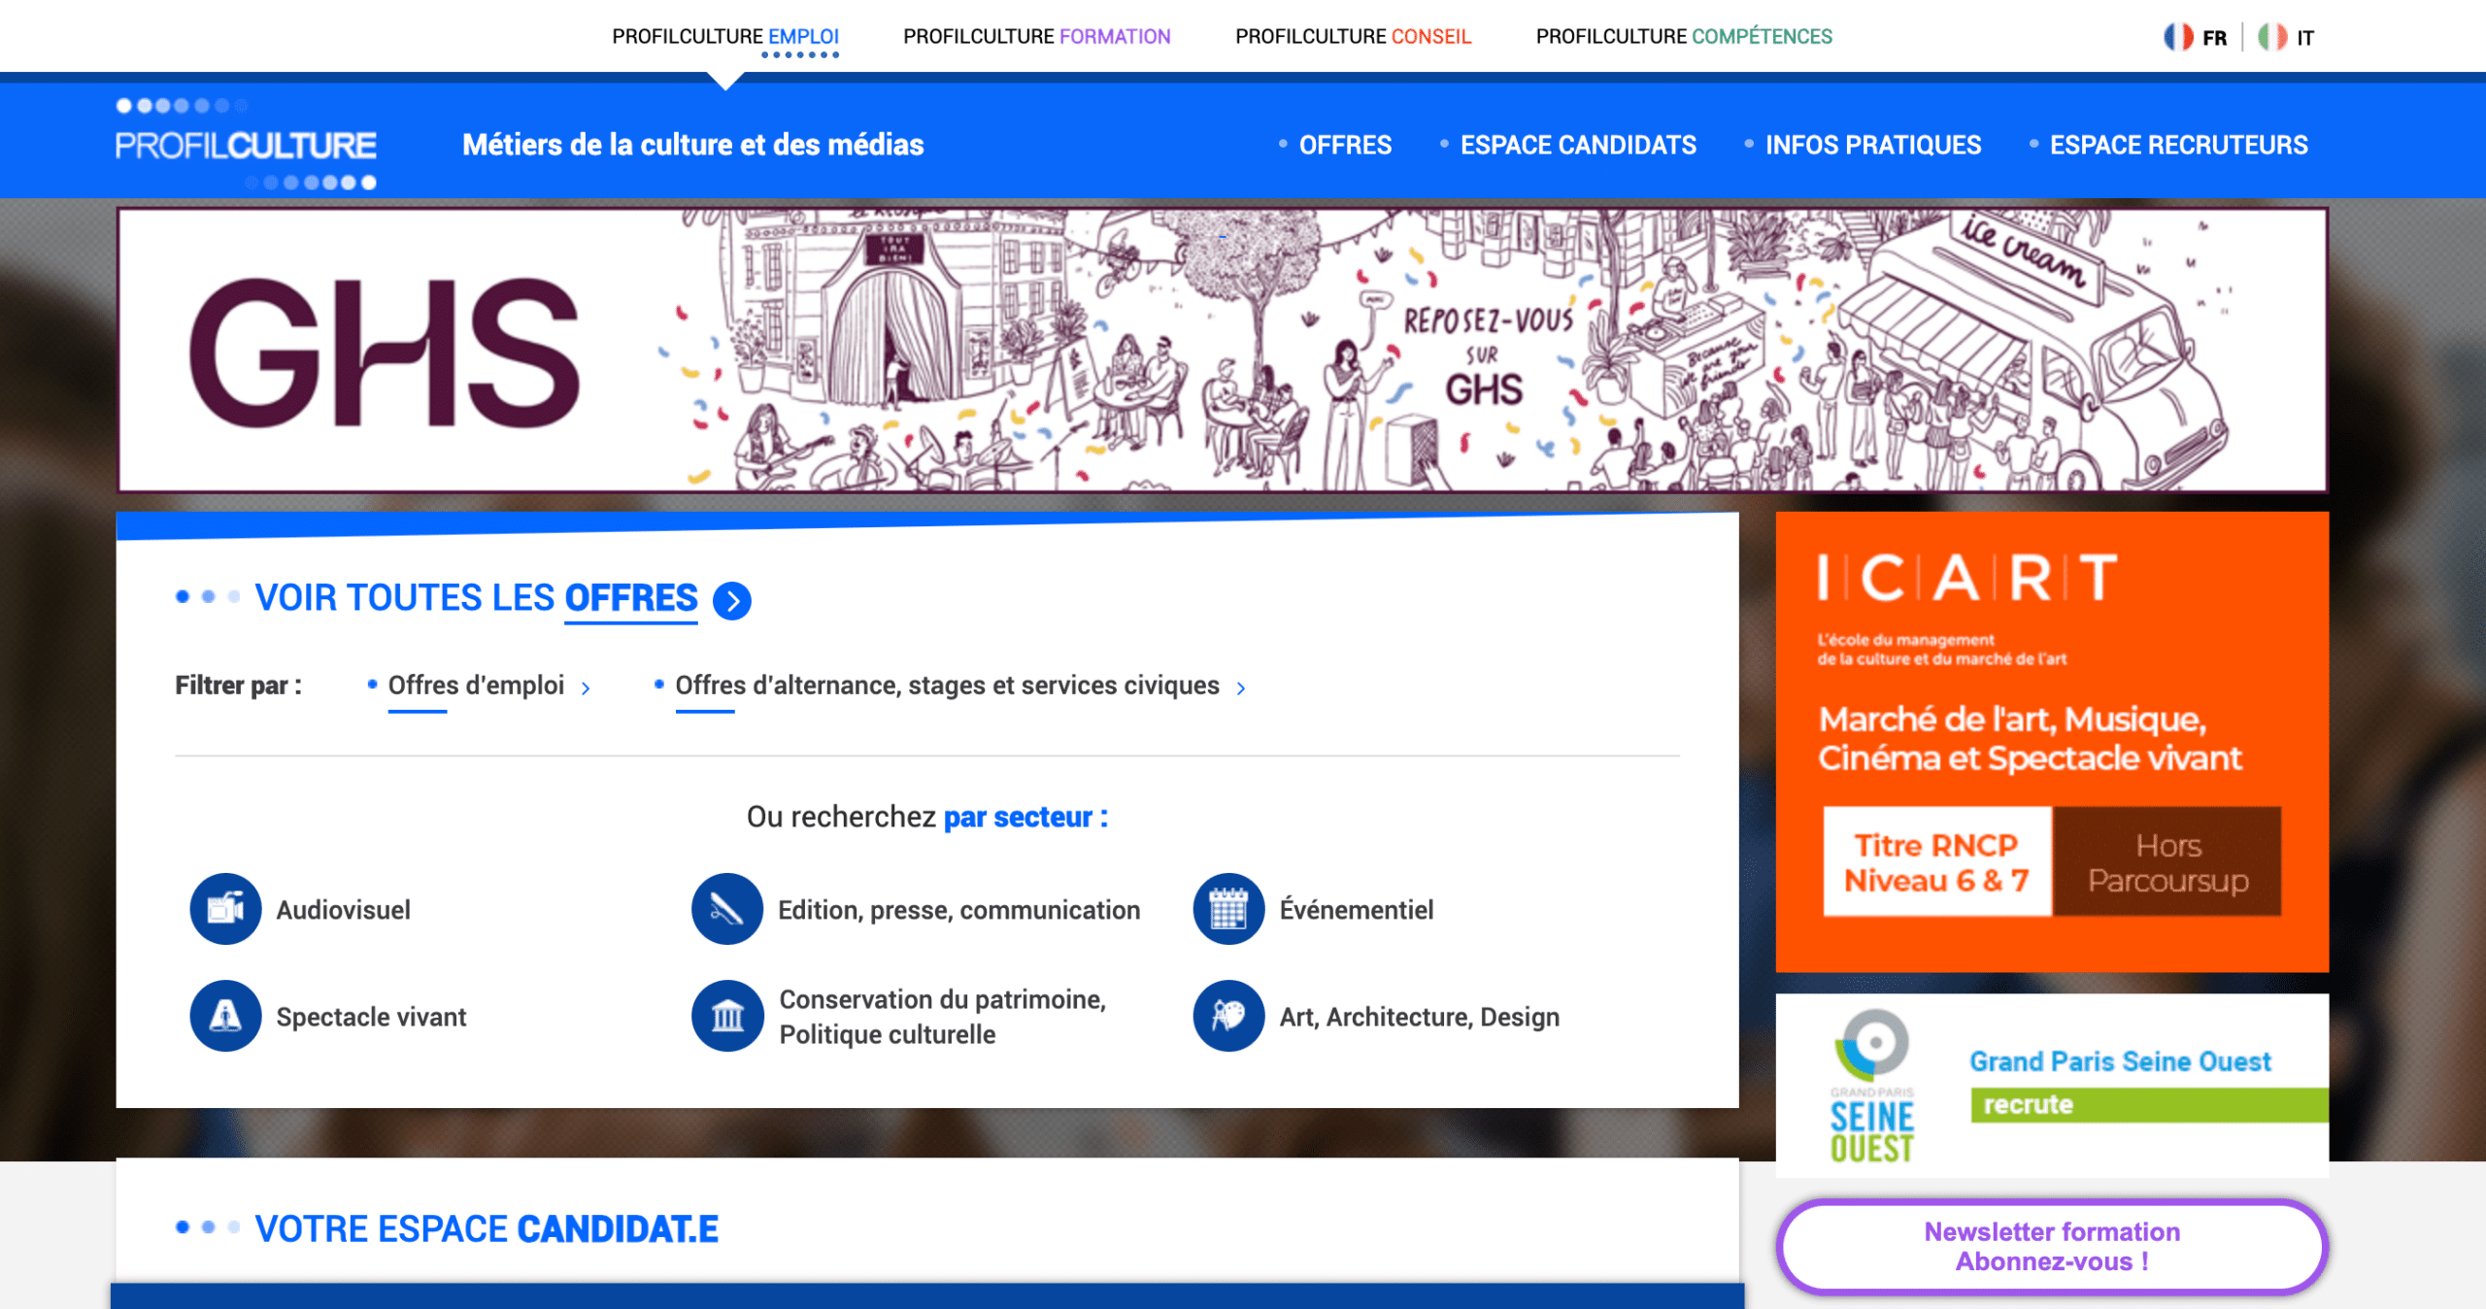
Task: Click the Newsletter formation Abonnez-vous button
Action: [x=2052, y=1247]
